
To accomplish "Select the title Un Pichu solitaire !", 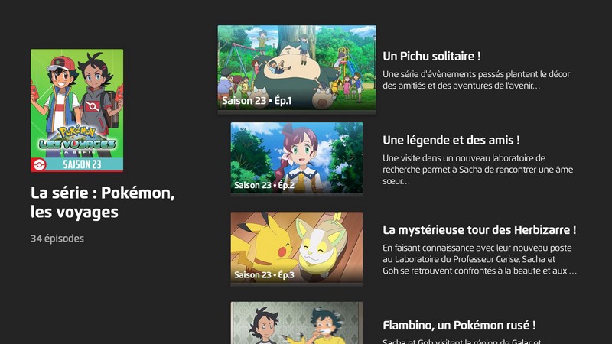I will (x=431, y=56).
